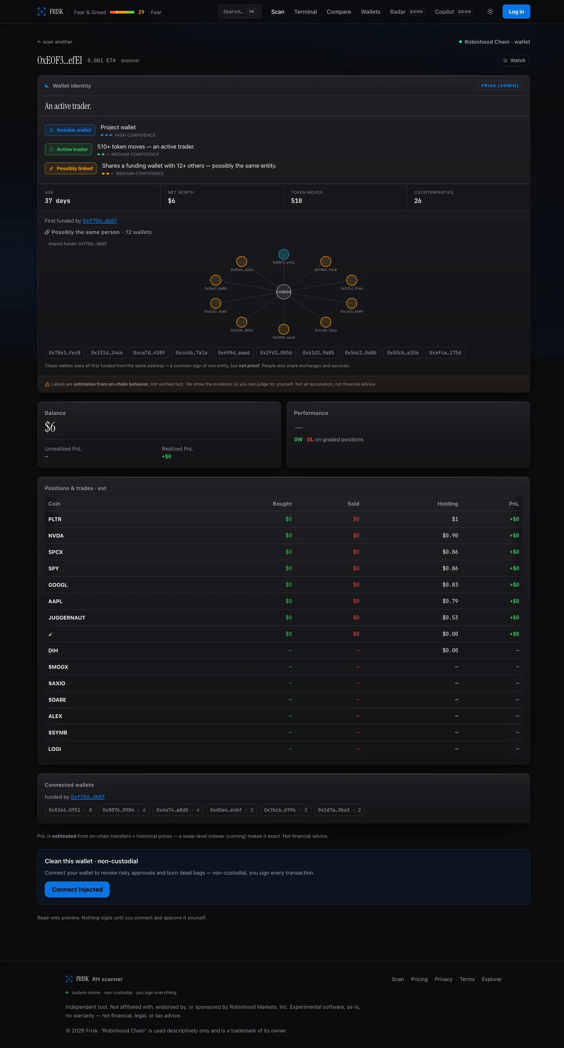Select the Notable wallet badge

(70, 130)
